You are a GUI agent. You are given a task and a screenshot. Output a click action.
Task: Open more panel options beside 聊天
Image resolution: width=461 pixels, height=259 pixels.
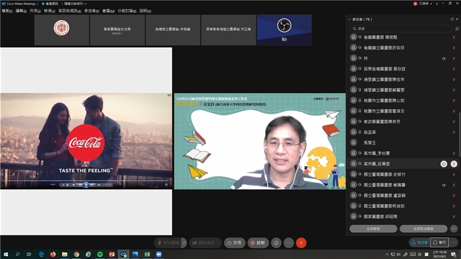tap(454, 242)
